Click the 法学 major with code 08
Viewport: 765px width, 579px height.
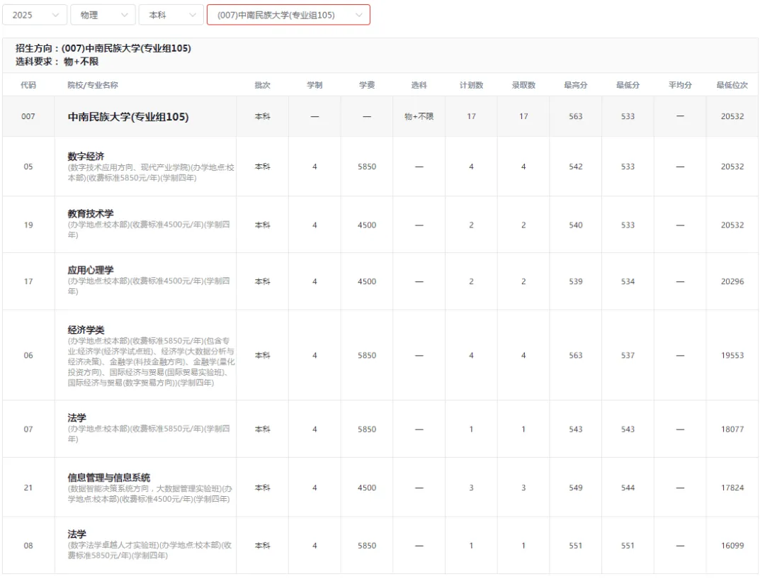click(x=76, y=534)
